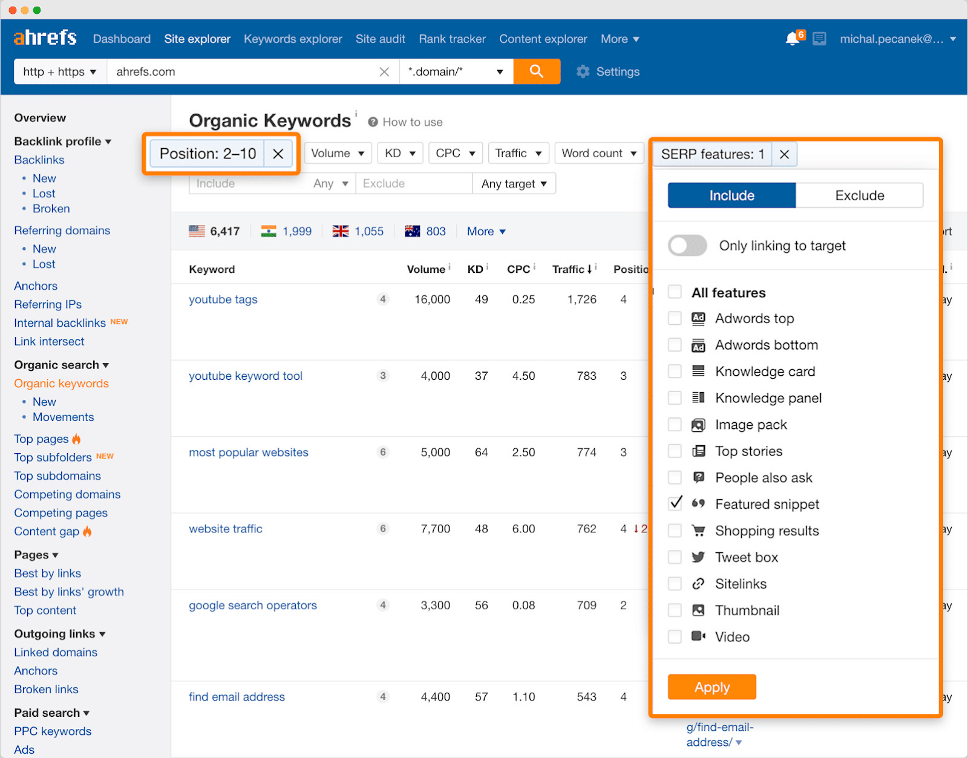Clear the ahrefs.com URL field
Image resolution: width=968 pixels, height=758 pixels.
(x=384, y=72)
